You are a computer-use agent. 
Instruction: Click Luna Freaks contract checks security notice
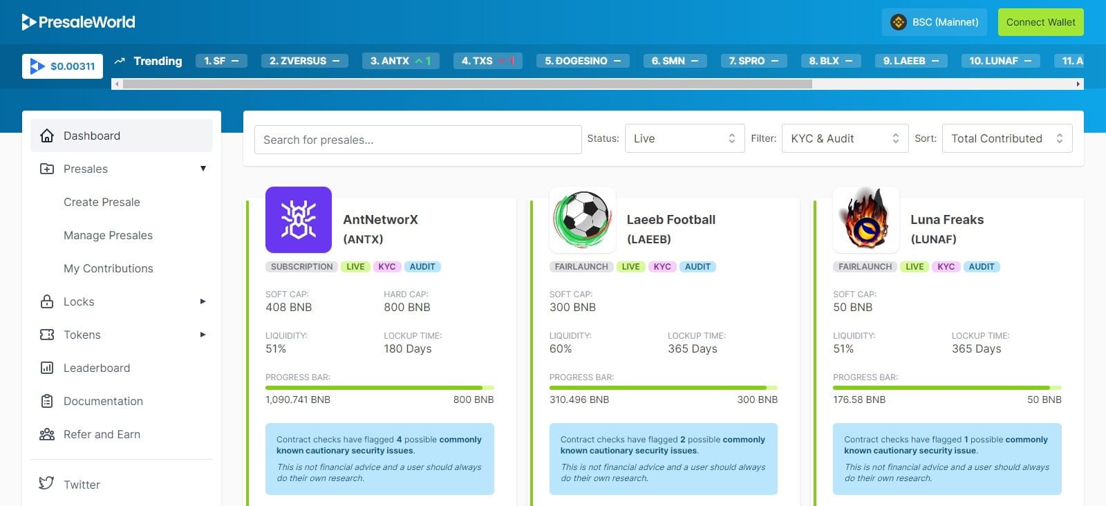[947, 459]
